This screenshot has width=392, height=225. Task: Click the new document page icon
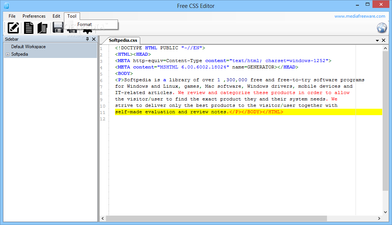[x=29, y=27]
